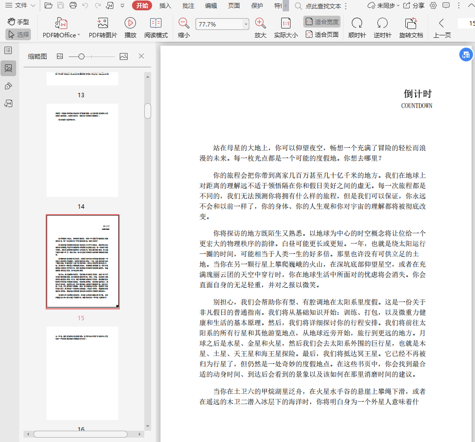Switch to the 编辑 tab
Image resolution: width=475 pixels, height=442 pixels.
[211, 5]
